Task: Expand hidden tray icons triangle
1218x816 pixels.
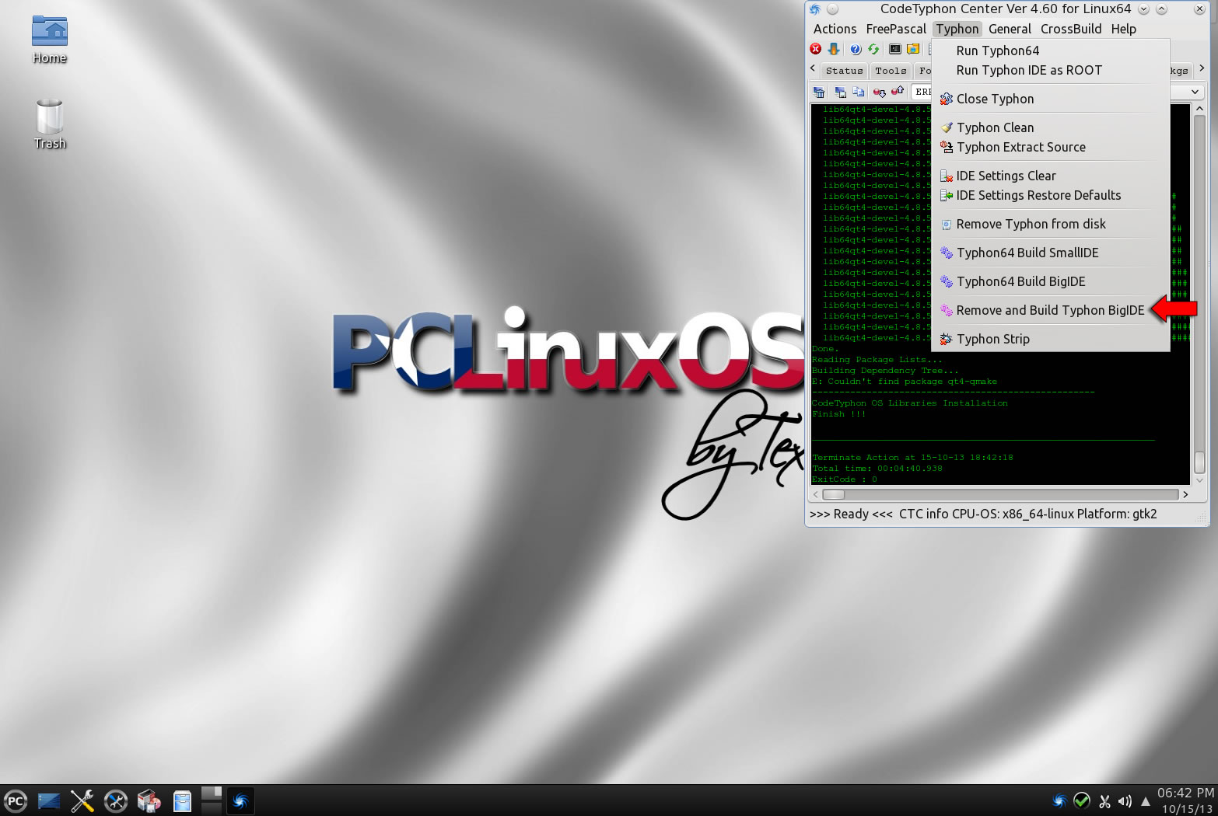Action: (x=1145, y=801)
